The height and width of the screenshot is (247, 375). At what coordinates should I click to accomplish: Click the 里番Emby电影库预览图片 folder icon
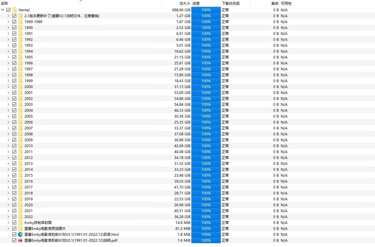point(20,228)
